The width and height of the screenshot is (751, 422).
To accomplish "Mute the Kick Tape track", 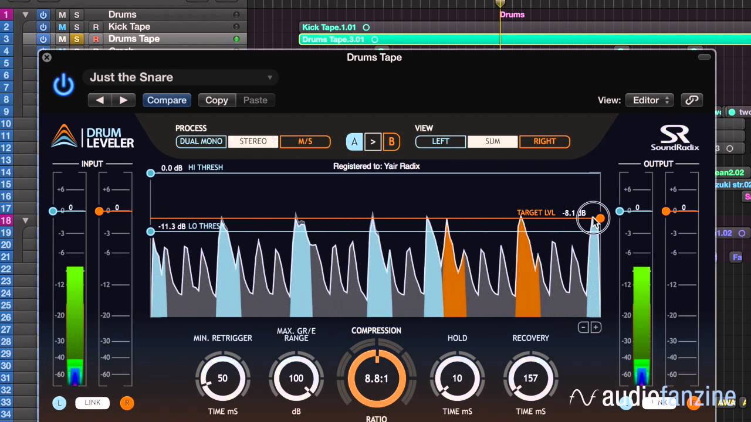I will coord(62,27).
